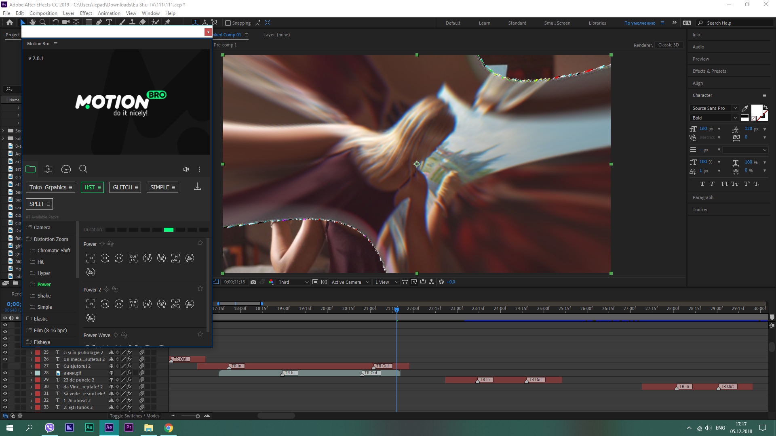Open Motion Bro search icon

tap(83, 169)
